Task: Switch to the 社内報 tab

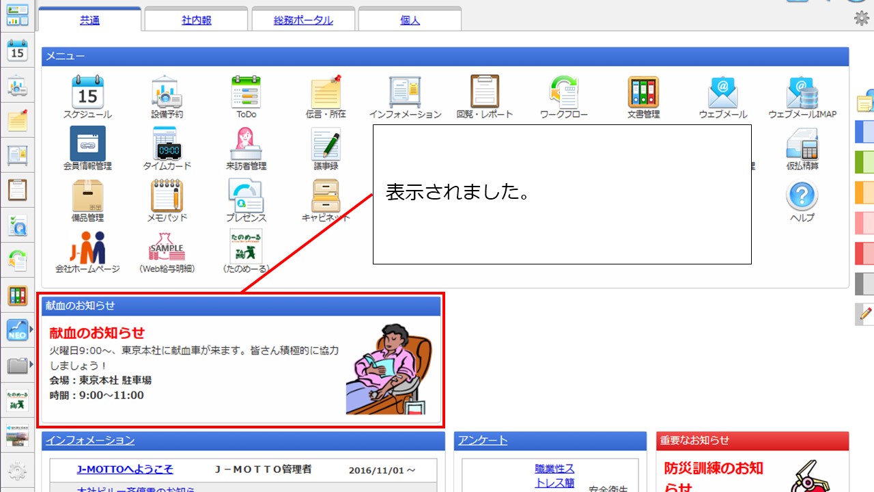Action: 197,20
